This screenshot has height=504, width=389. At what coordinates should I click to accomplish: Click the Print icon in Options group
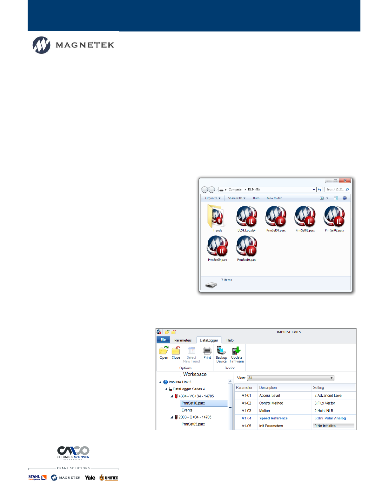click(207, 351)
